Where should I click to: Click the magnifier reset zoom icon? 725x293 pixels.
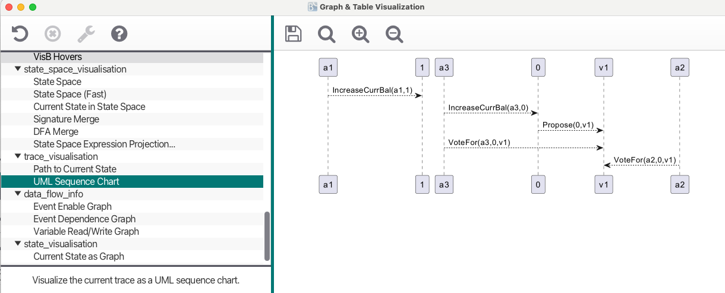pyautogui.click(x=326, y=34)
